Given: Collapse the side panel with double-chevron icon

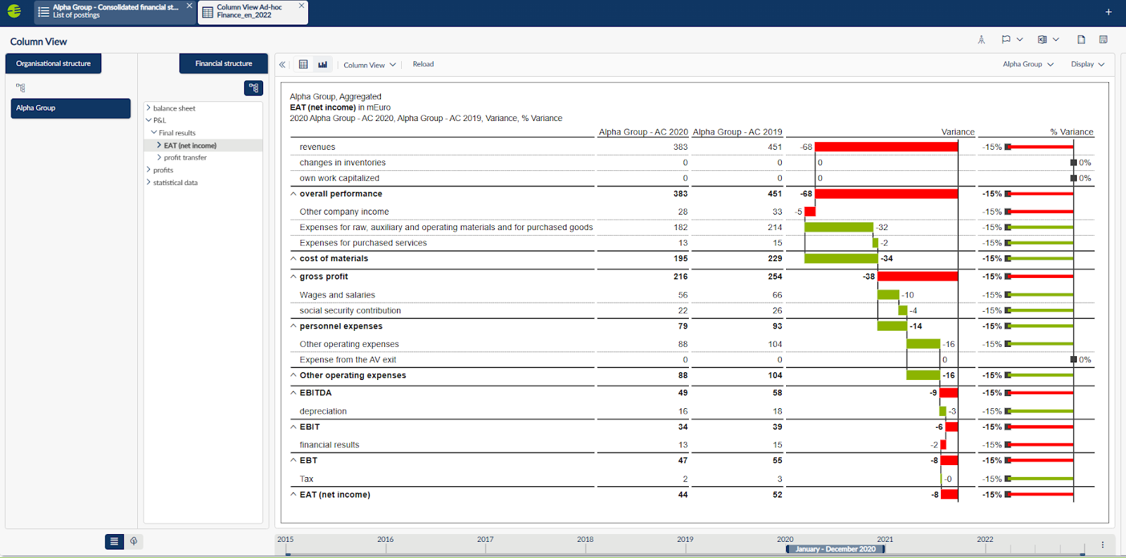Looking at the screenshot, I should click(x=282, y=64).
